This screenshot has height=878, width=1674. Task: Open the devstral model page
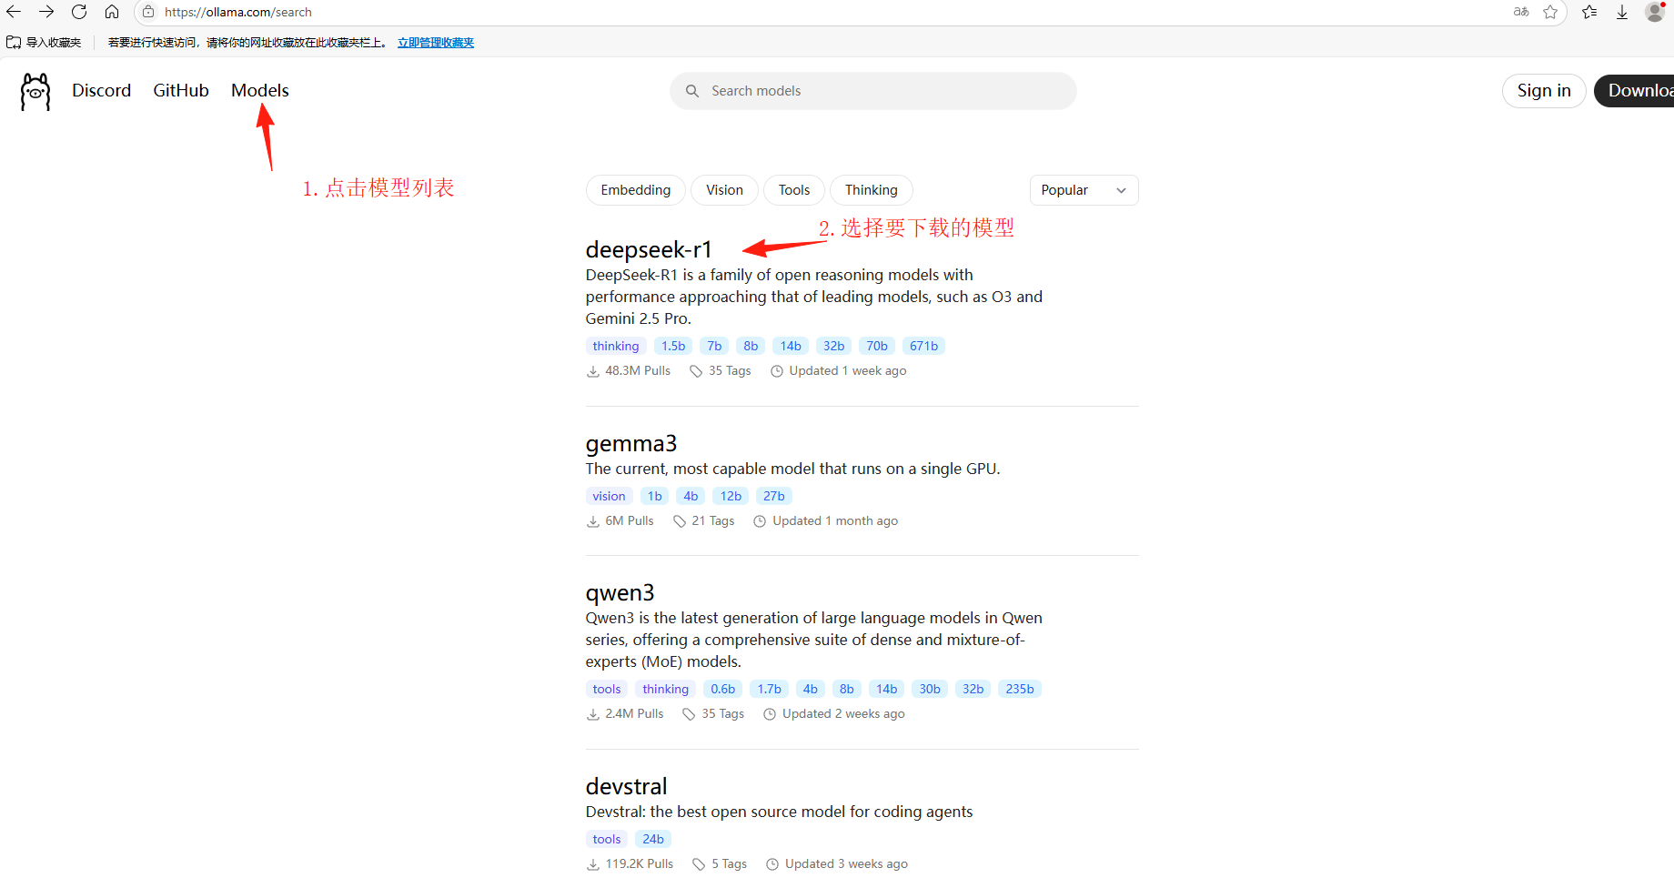pos(626,786)
